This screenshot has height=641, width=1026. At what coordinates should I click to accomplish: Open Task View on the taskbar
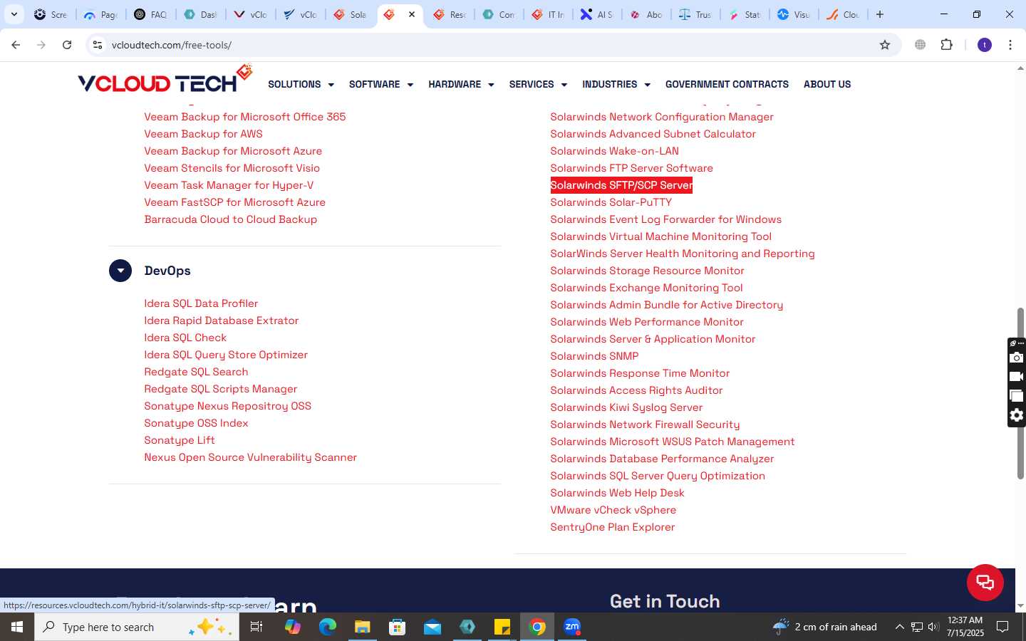click(256, 627)
